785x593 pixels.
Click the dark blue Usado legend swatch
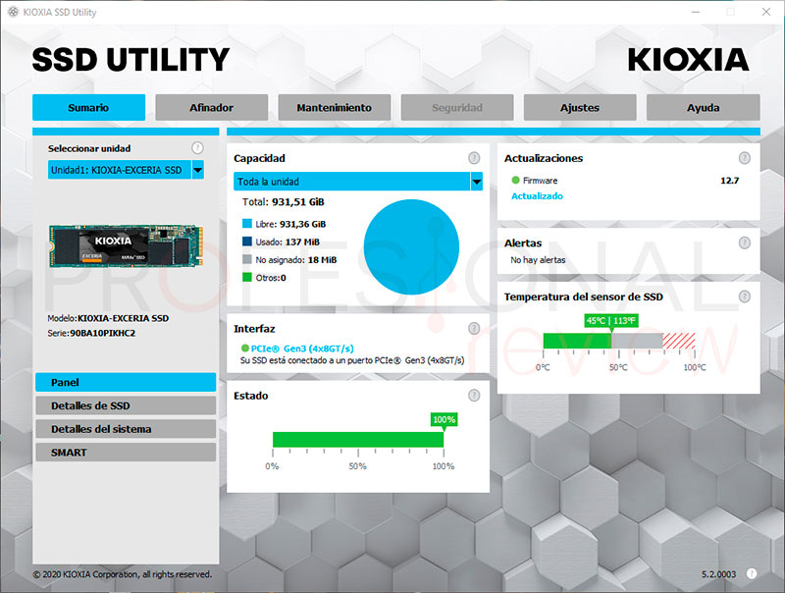pyautogui.click(x=247, y=242)
